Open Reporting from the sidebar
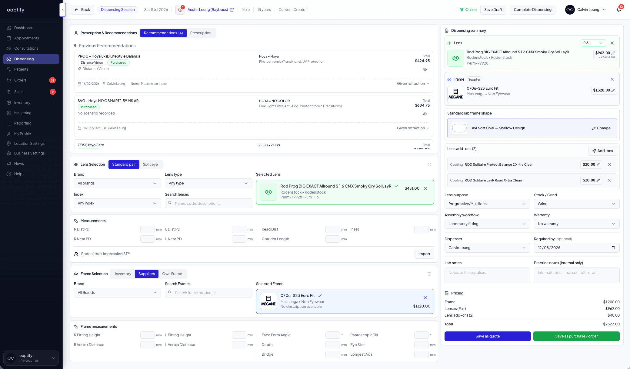 pyautogui.click(x=31, y=123)
